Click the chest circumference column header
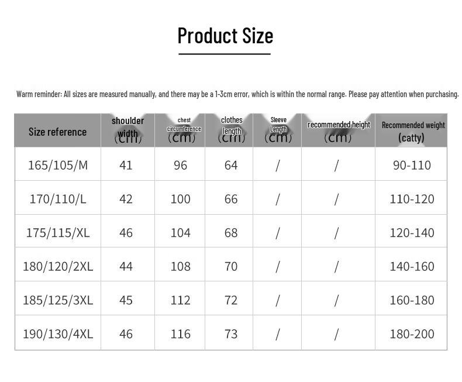 click(x=180, y=130)
